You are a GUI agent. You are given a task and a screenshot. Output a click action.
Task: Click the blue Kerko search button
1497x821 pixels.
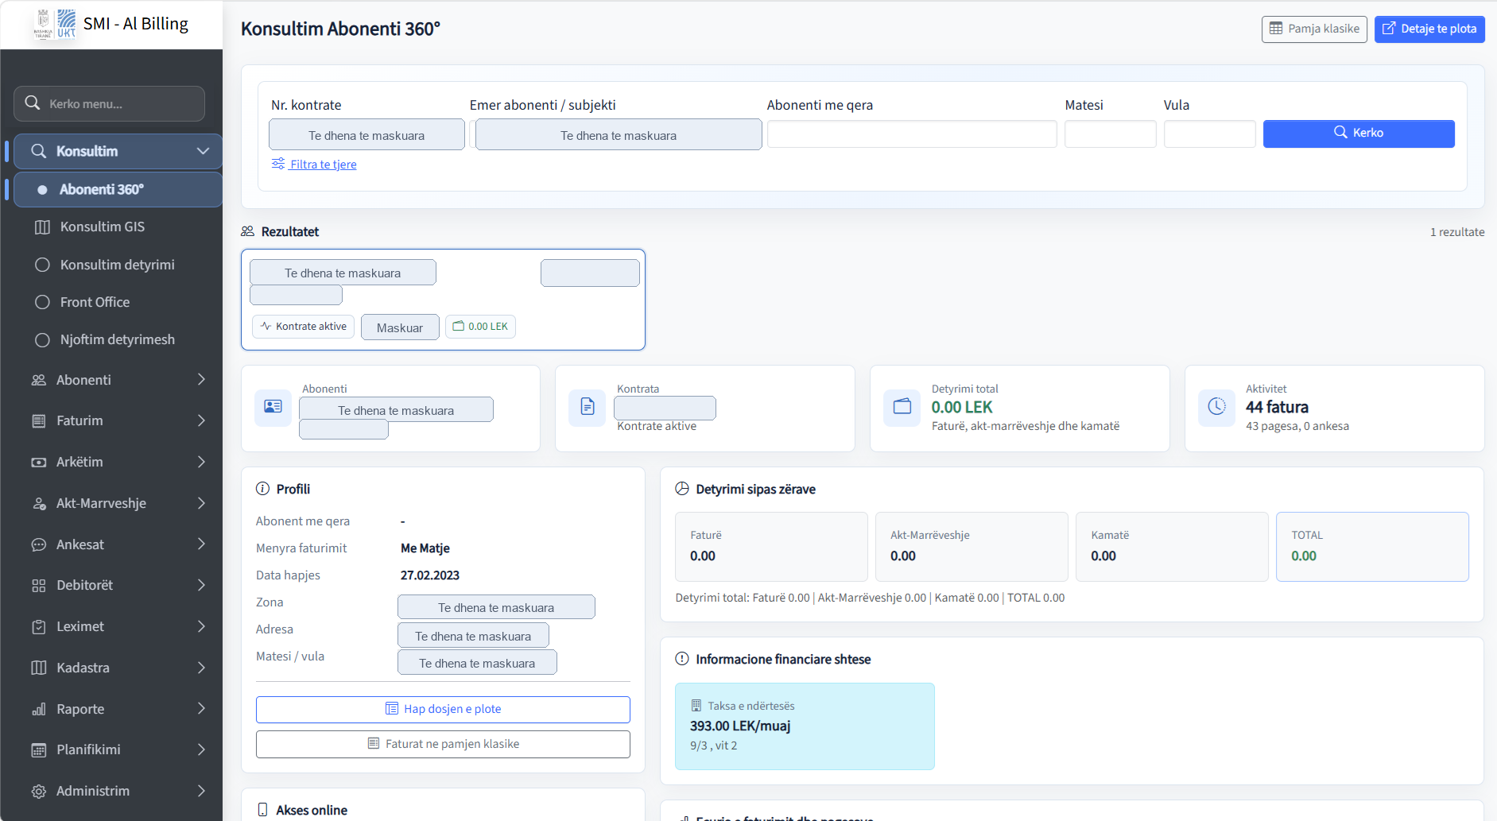click(x=1359, y=134)
